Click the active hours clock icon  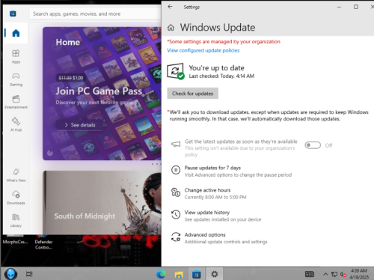pos(176,192)
